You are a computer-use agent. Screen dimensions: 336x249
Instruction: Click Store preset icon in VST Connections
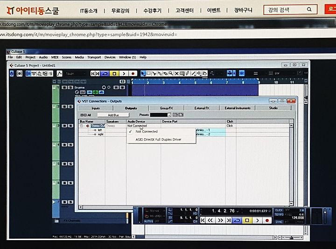(x=175, y=115)
